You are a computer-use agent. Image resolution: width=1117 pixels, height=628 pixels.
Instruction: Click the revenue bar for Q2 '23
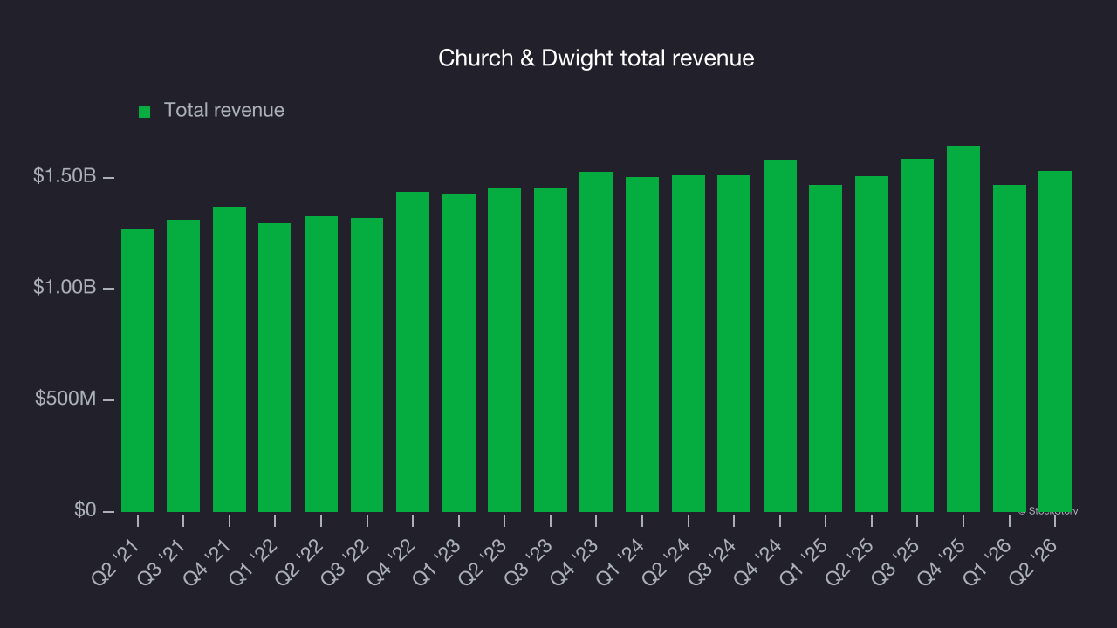click(504, 350)
